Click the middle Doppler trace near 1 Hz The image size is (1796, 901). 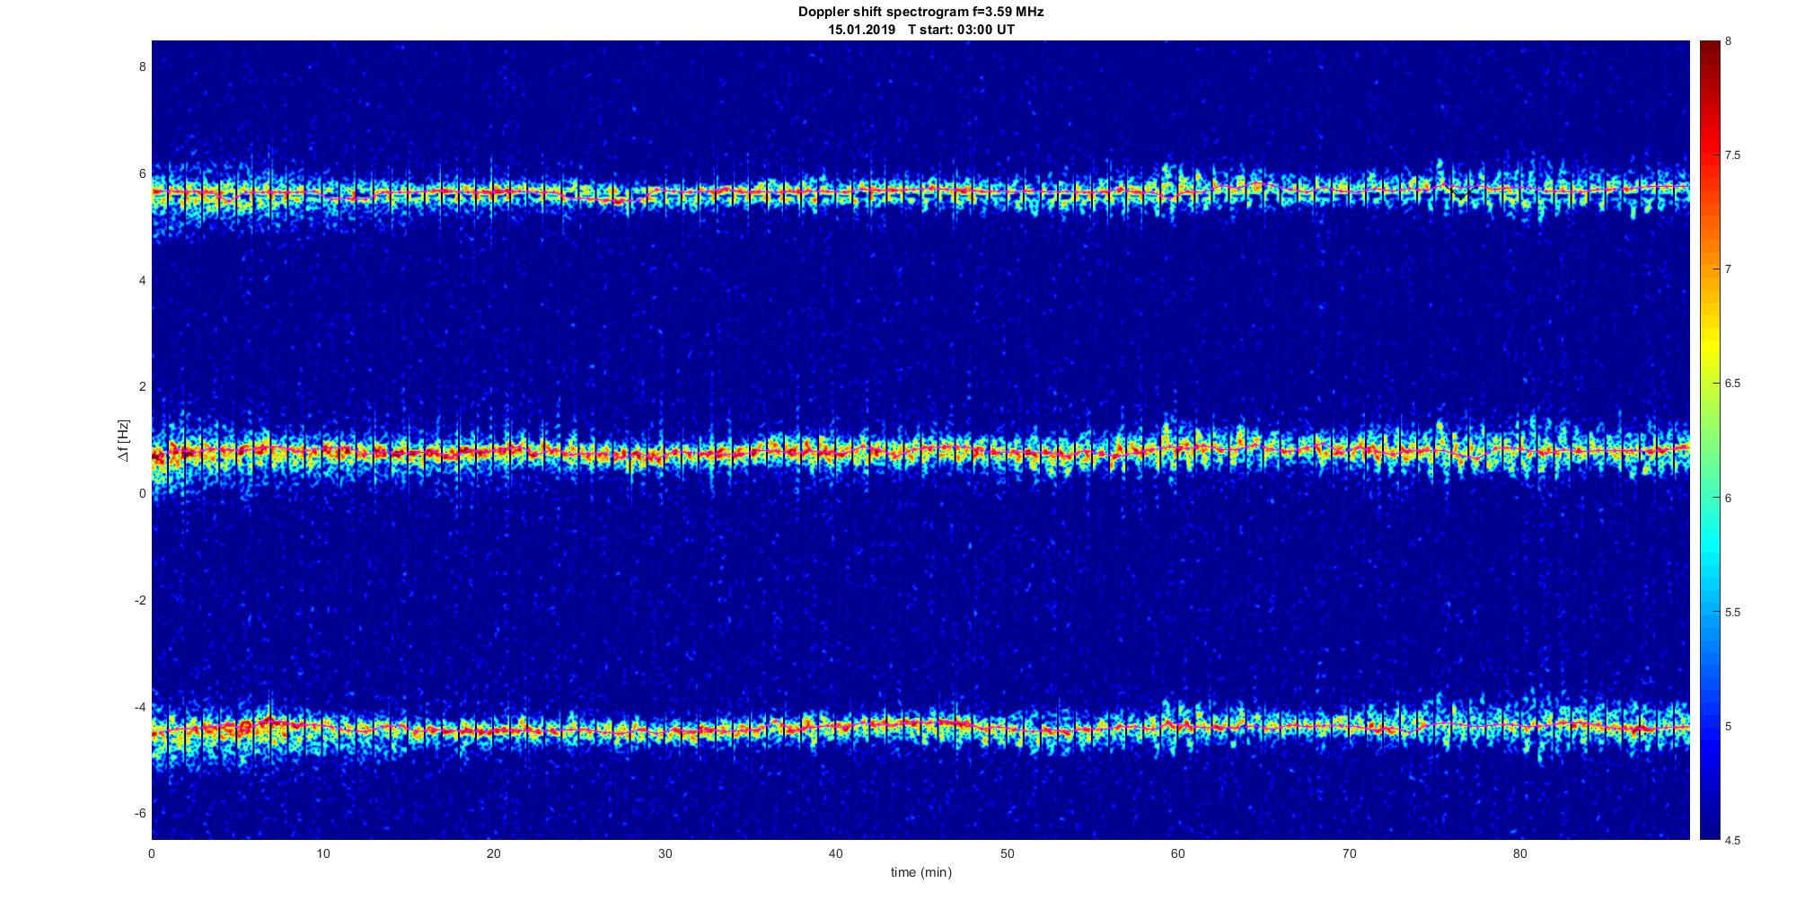[x=920, y=451]
